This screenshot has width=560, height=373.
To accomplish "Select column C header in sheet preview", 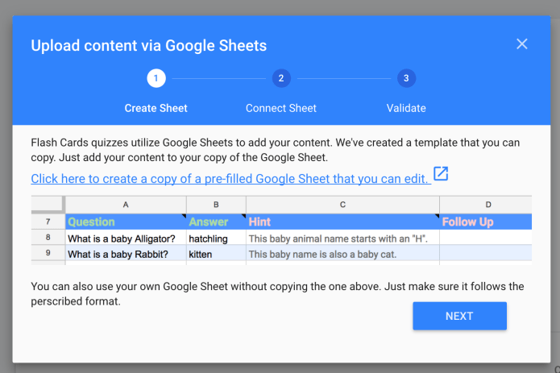I will coord(342,205).
